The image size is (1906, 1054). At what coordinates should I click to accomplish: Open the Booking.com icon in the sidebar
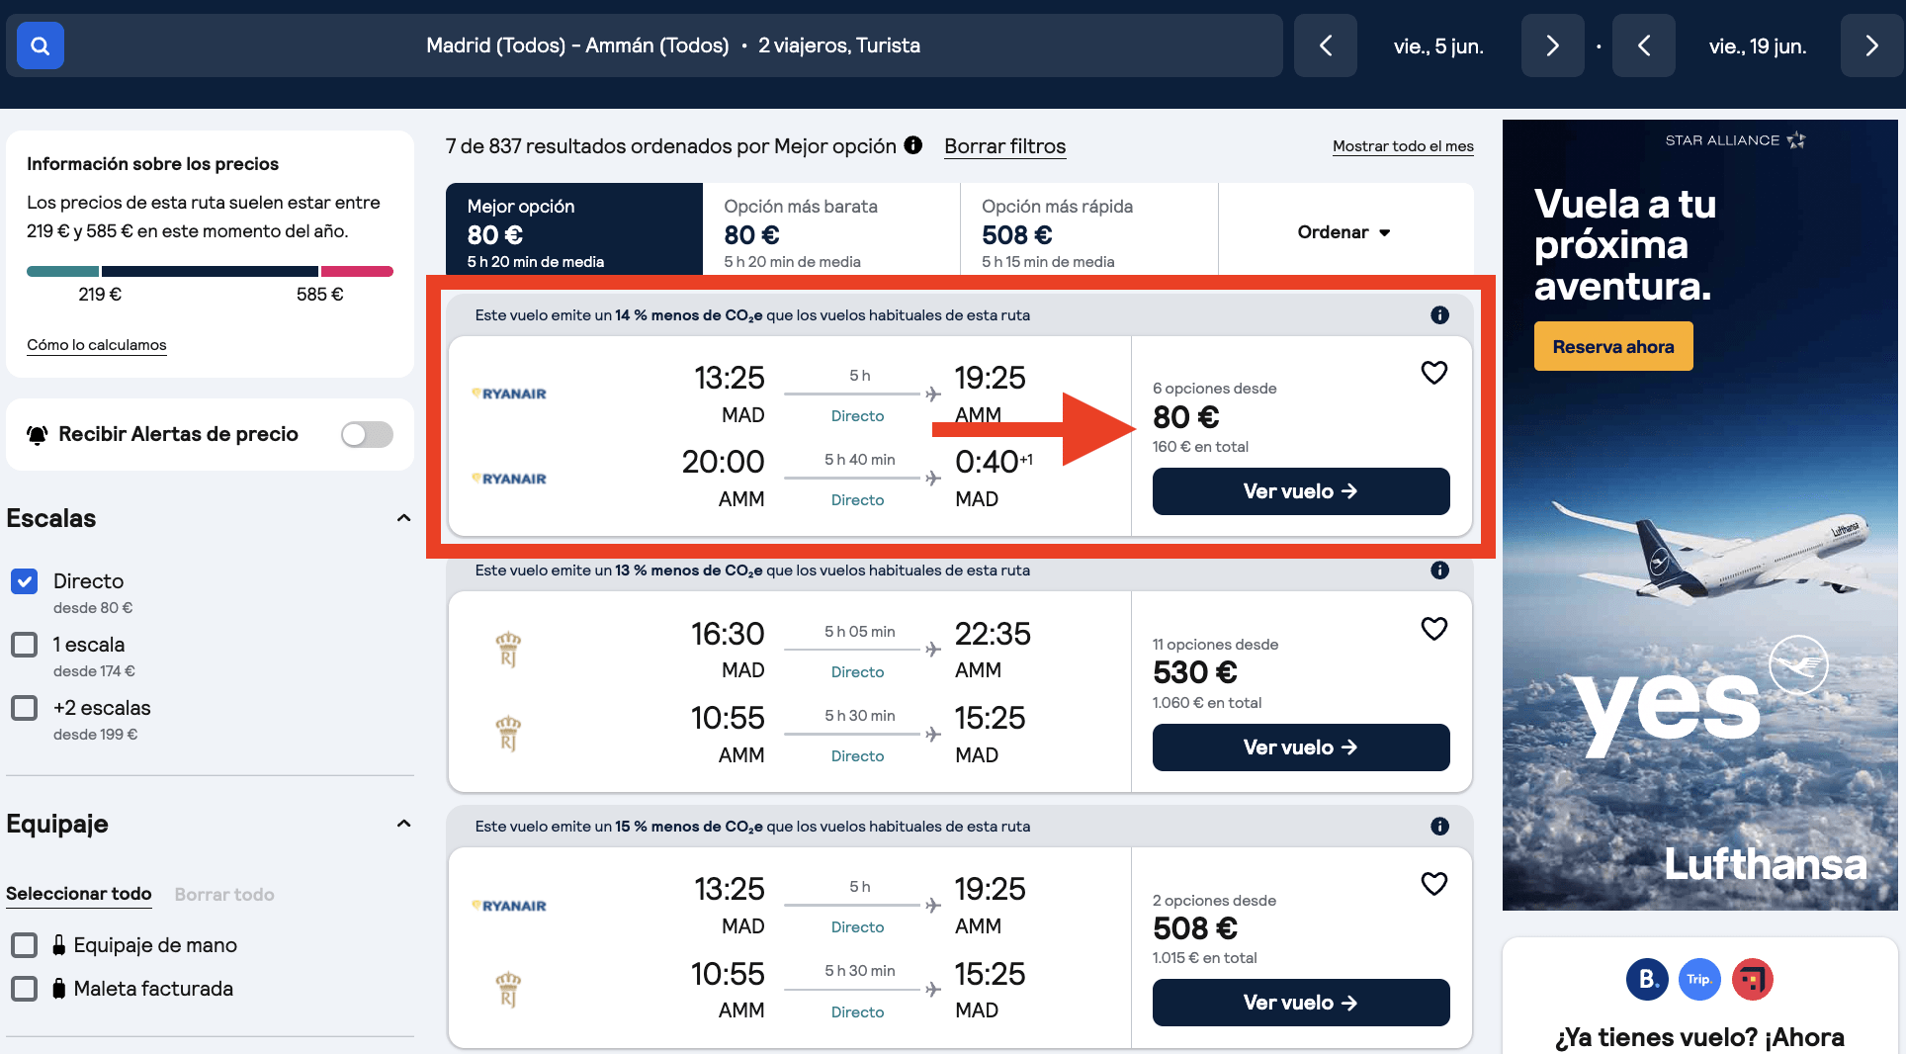point(1647,979)
